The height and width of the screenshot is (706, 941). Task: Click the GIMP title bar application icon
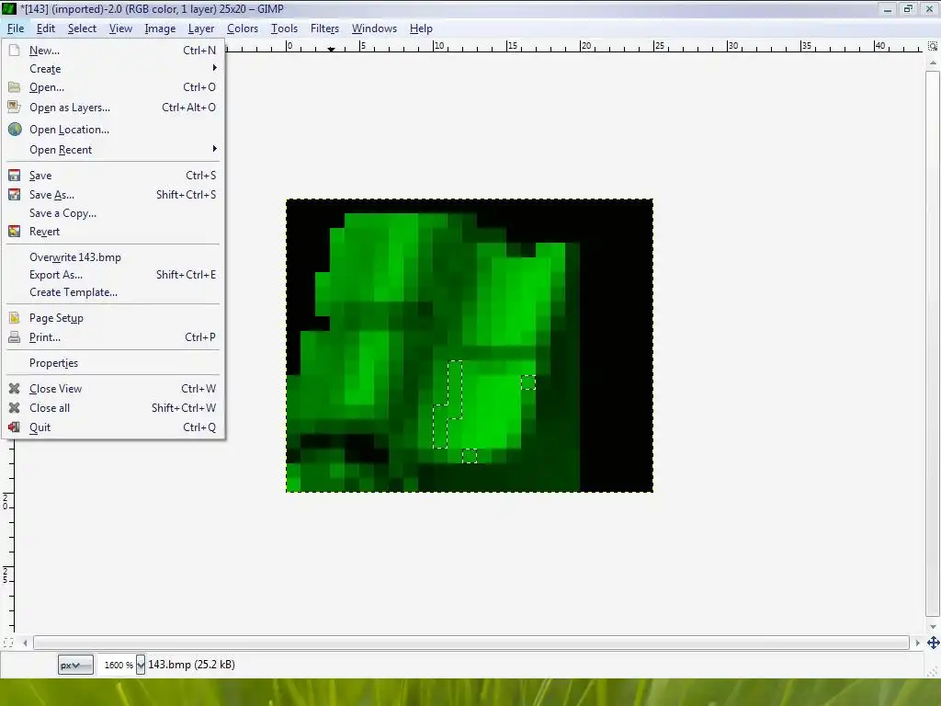[x=8, y=9]
